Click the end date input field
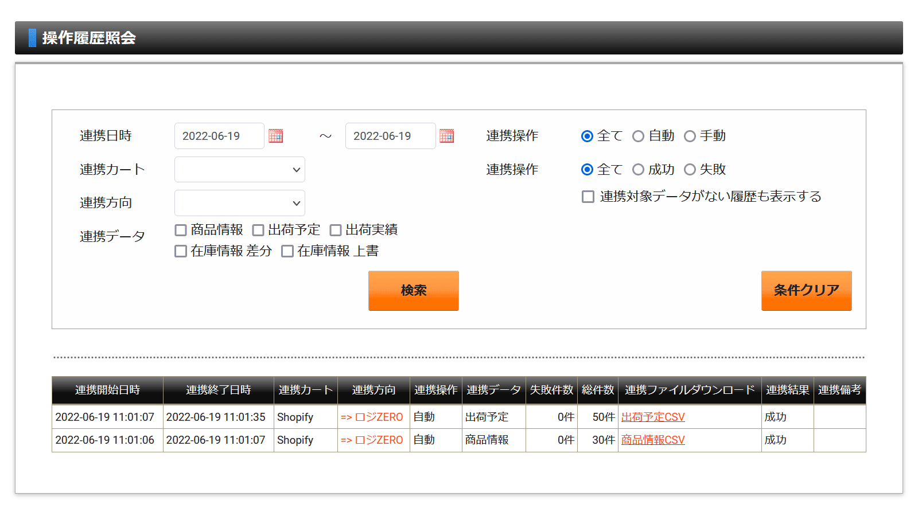Screen dimensions: 918x516 tap(390, 136)
